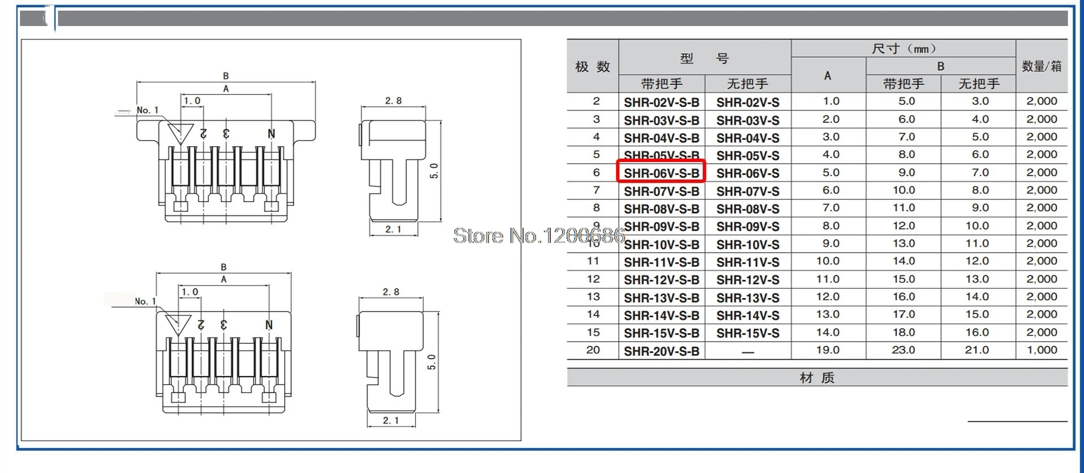The image size is (1084, 473).
Task: Click the SHR-09V-S-B model cell
Action: [661, 227]
